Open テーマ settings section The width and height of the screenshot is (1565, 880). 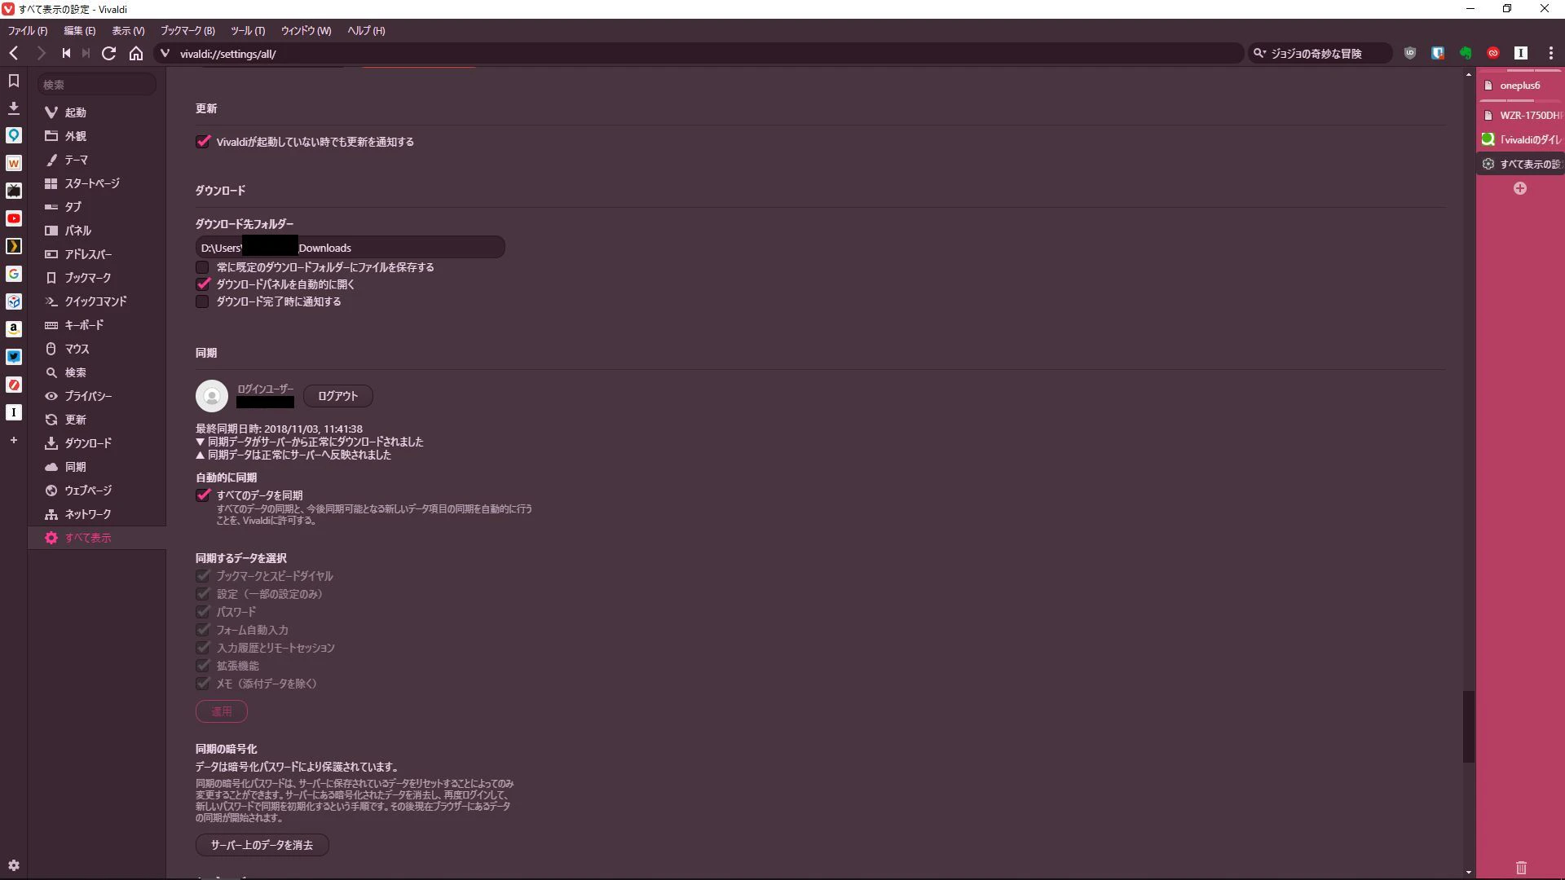click(x=97, y=160)
